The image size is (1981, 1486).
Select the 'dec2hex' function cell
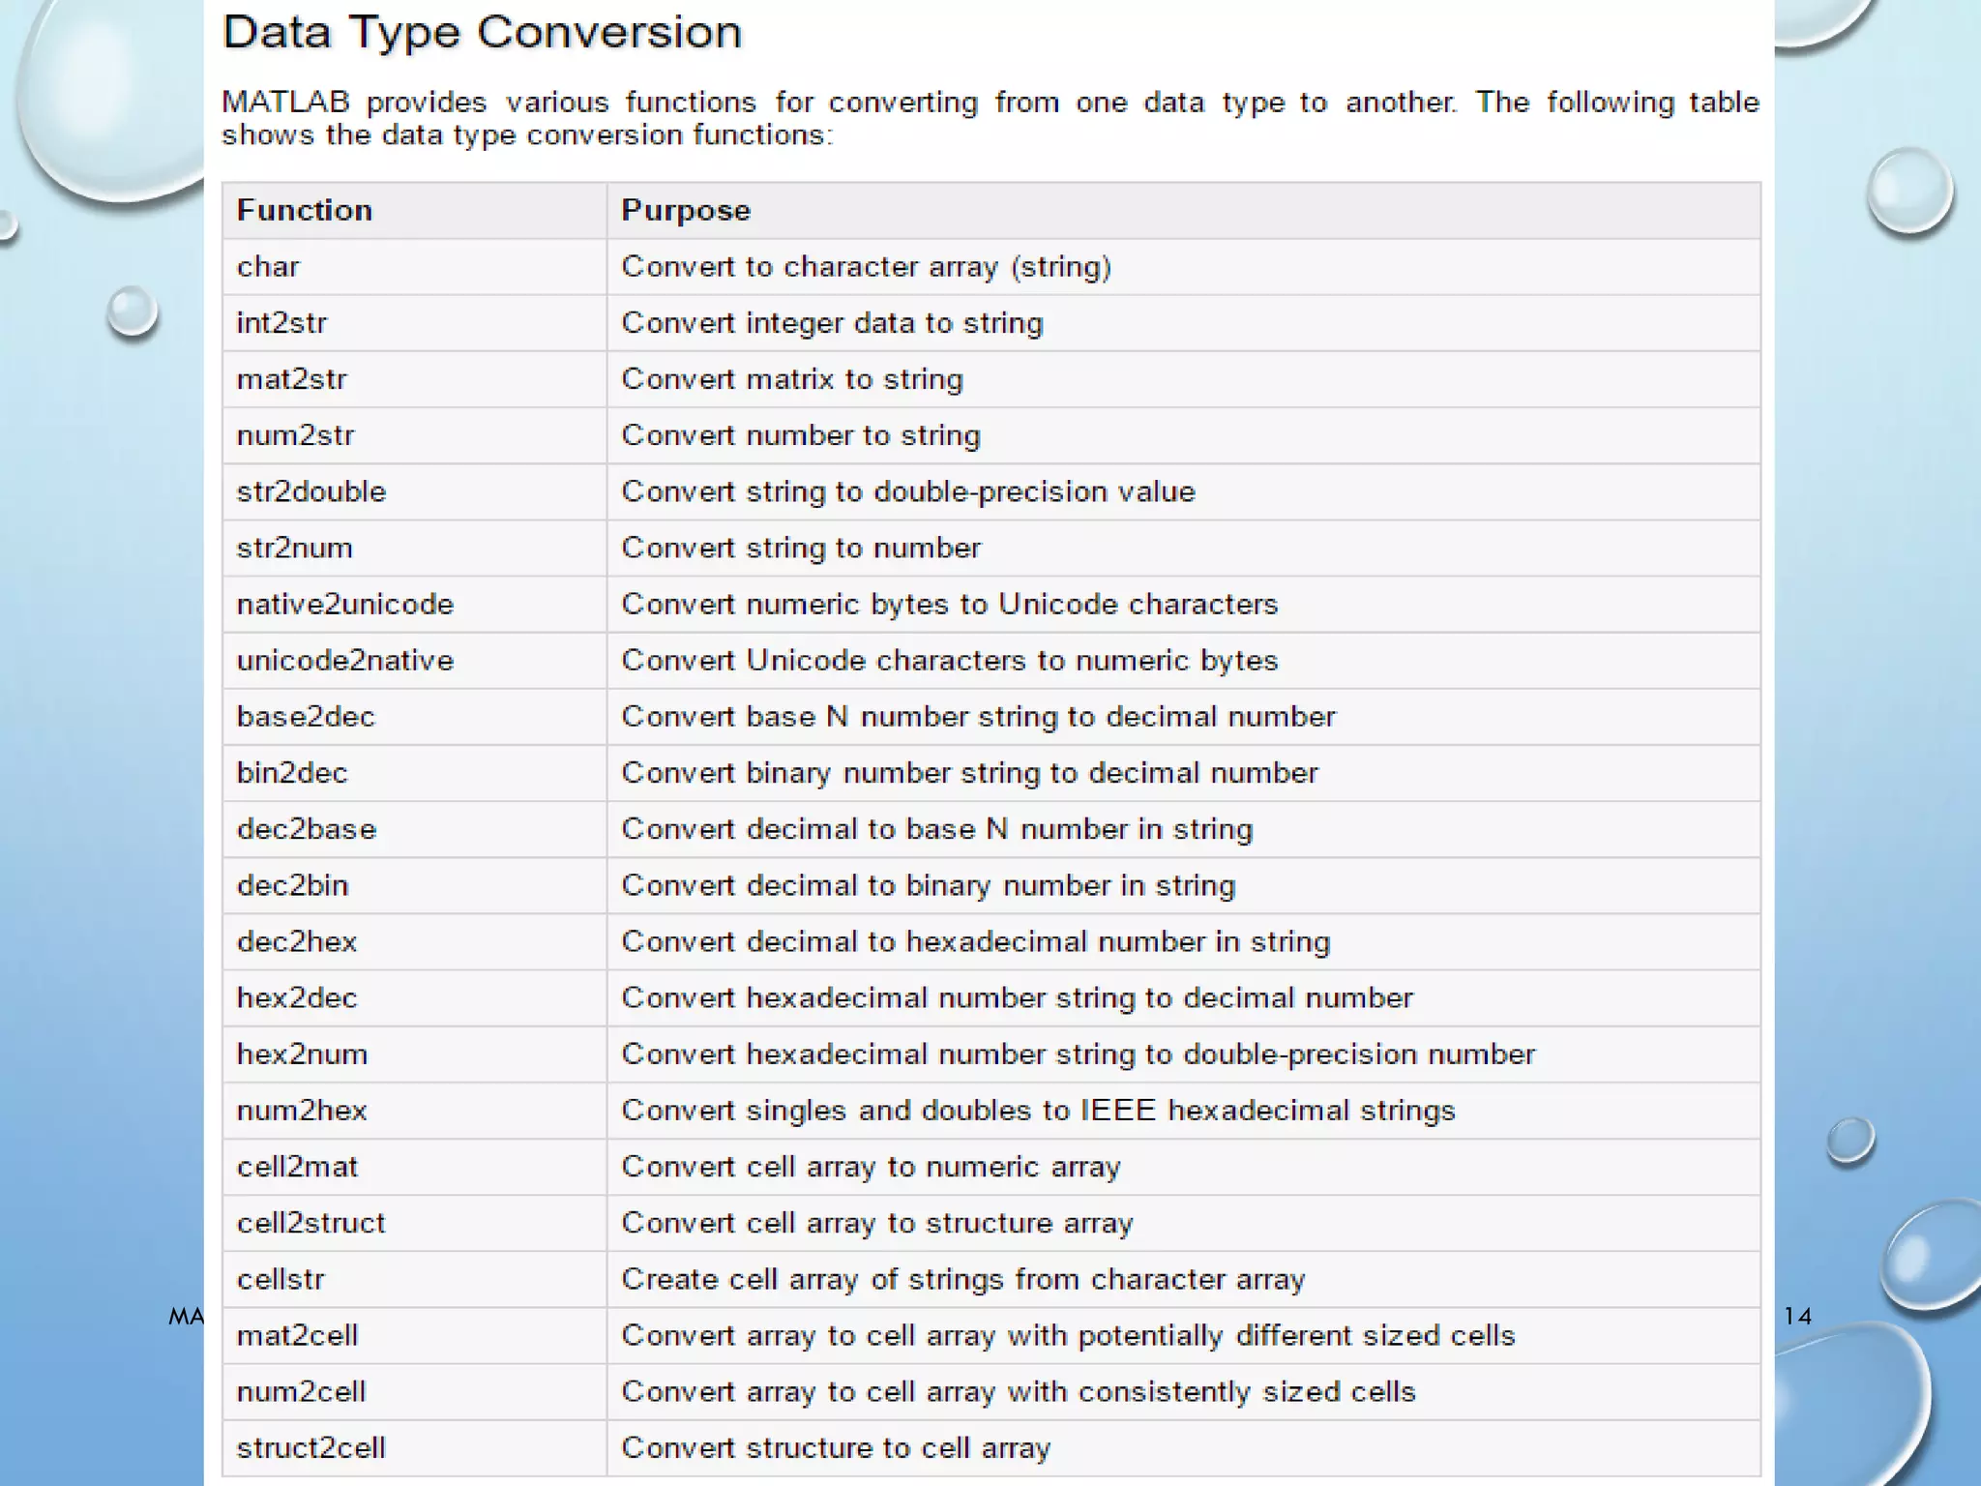pyautogui.click(x=297, y=941)
